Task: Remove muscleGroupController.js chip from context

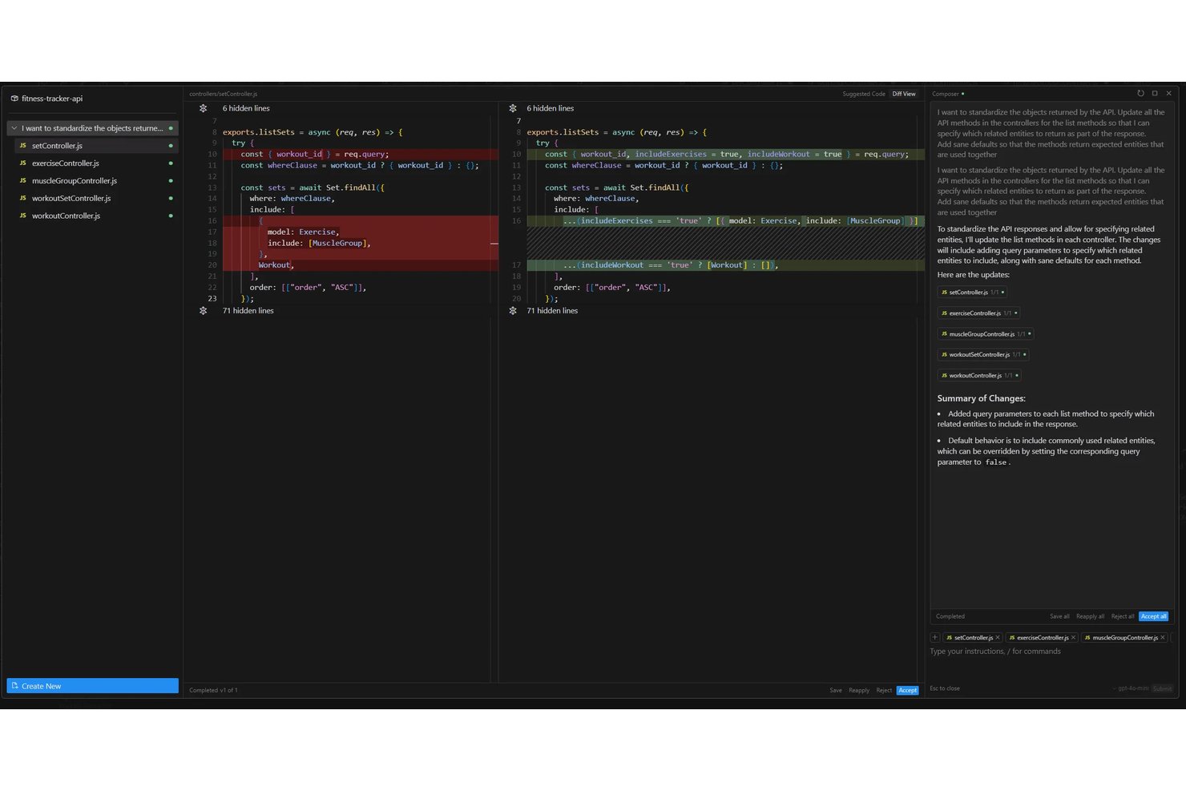Action: pyautogui.click(x=1163, y=638)
